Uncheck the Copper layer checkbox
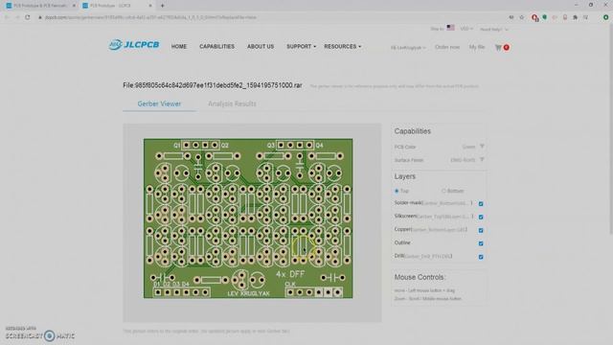Viewport: 613px width, 345px height. (x=481, y=230)
